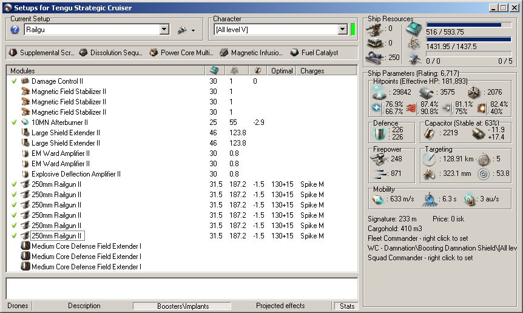Toggle the third 250mm Railgun II checkmark

(14, 205)
